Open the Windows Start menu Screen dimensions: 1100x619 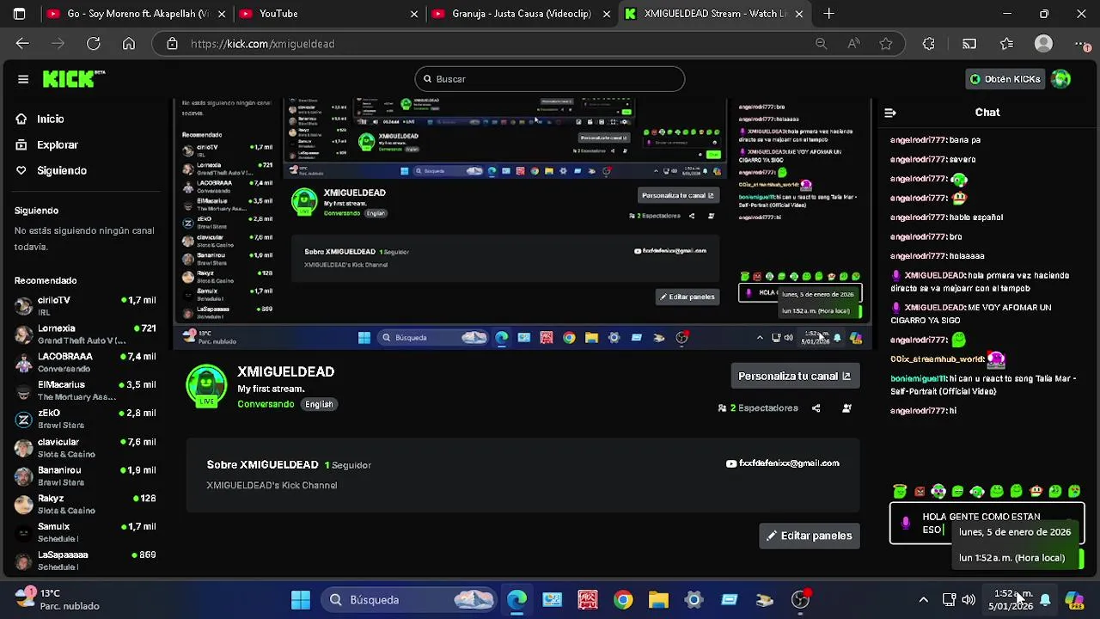pyautogui.click(x=300, y=600)
